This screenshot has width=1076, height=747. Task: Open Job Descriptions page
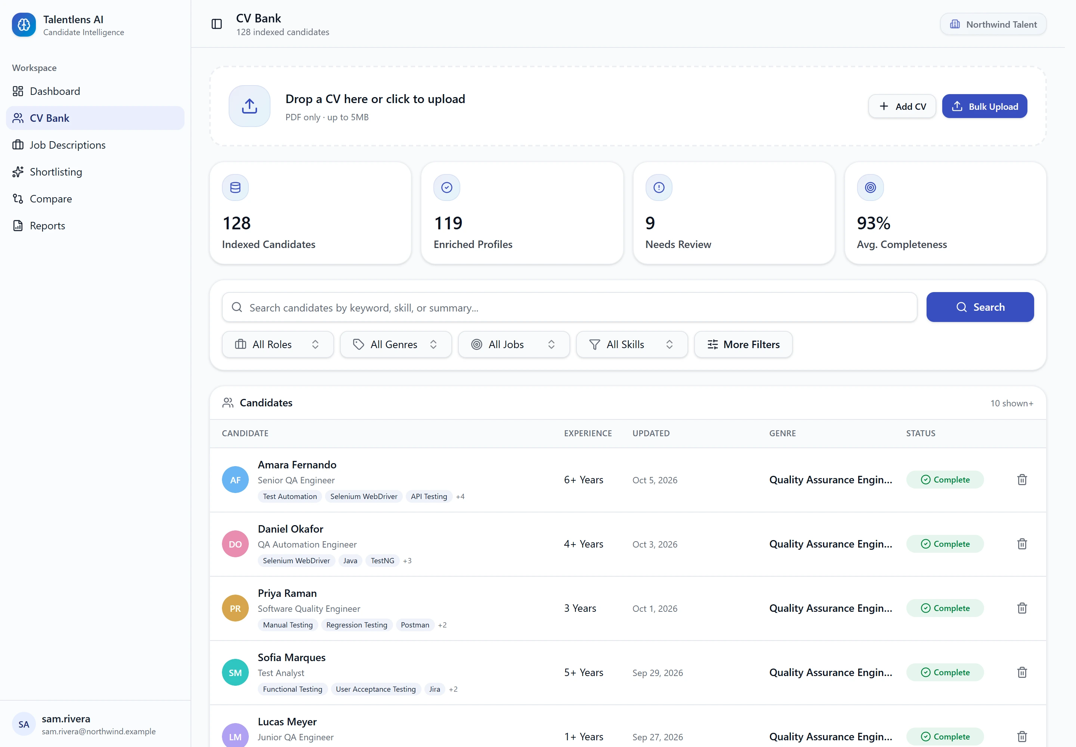95,145
